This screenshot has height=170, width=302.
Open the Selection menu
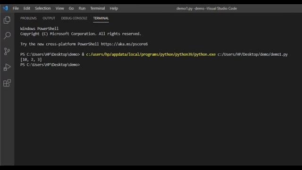point(43,8)
